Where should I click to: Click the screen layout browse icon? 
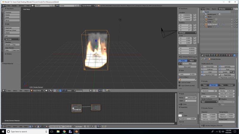point(33,6)
